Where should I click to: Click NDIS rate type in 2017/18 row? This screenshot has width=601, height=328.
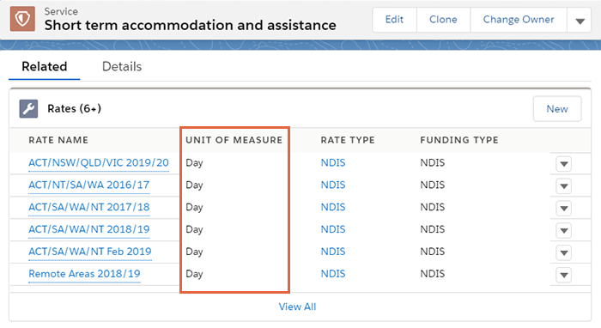point(333,207)
